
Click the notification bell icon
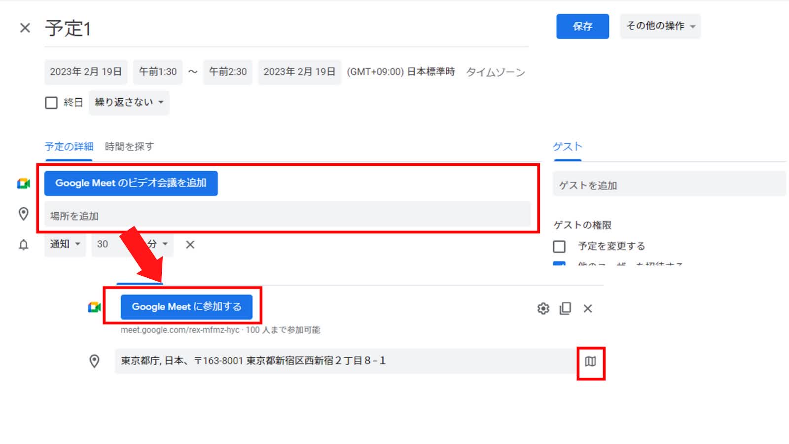pyautogui.click(x=23, y=245)
